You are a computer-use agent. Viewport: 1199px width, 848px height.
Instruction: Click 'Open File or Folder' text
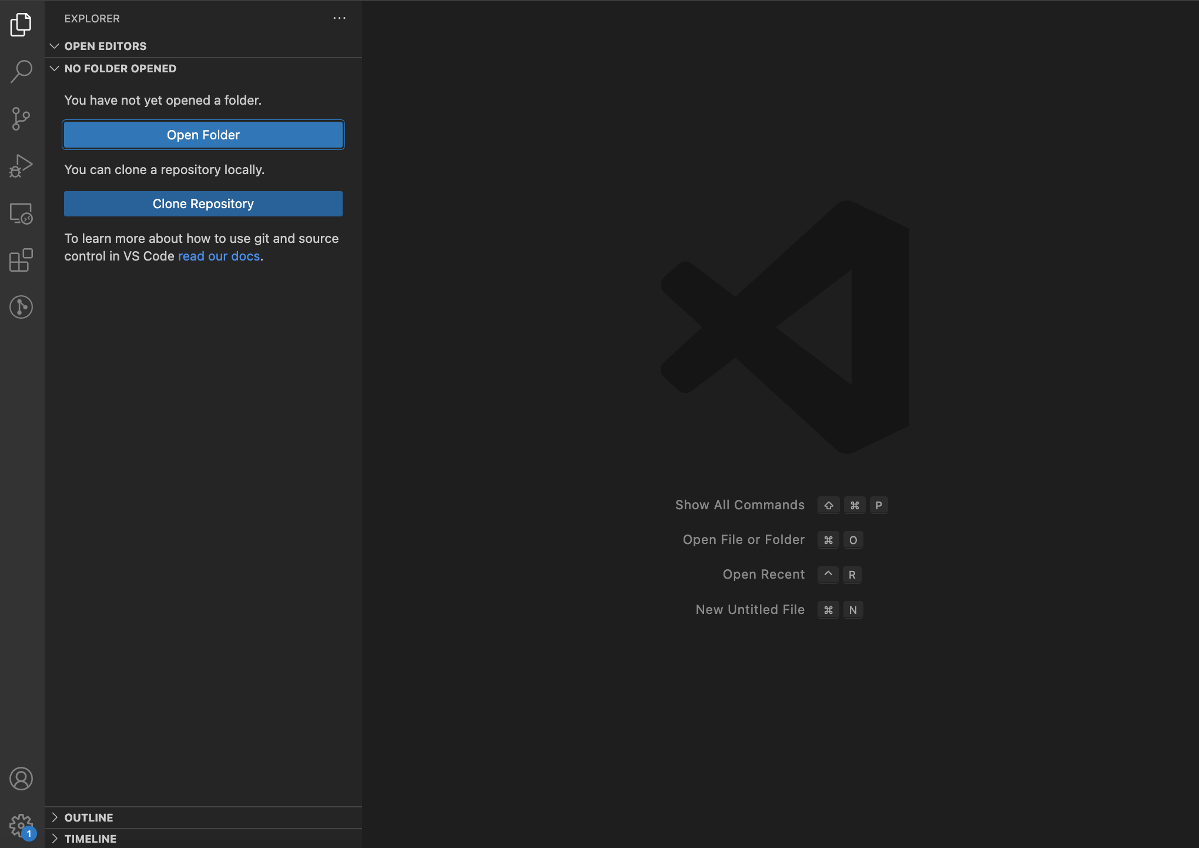743,539
